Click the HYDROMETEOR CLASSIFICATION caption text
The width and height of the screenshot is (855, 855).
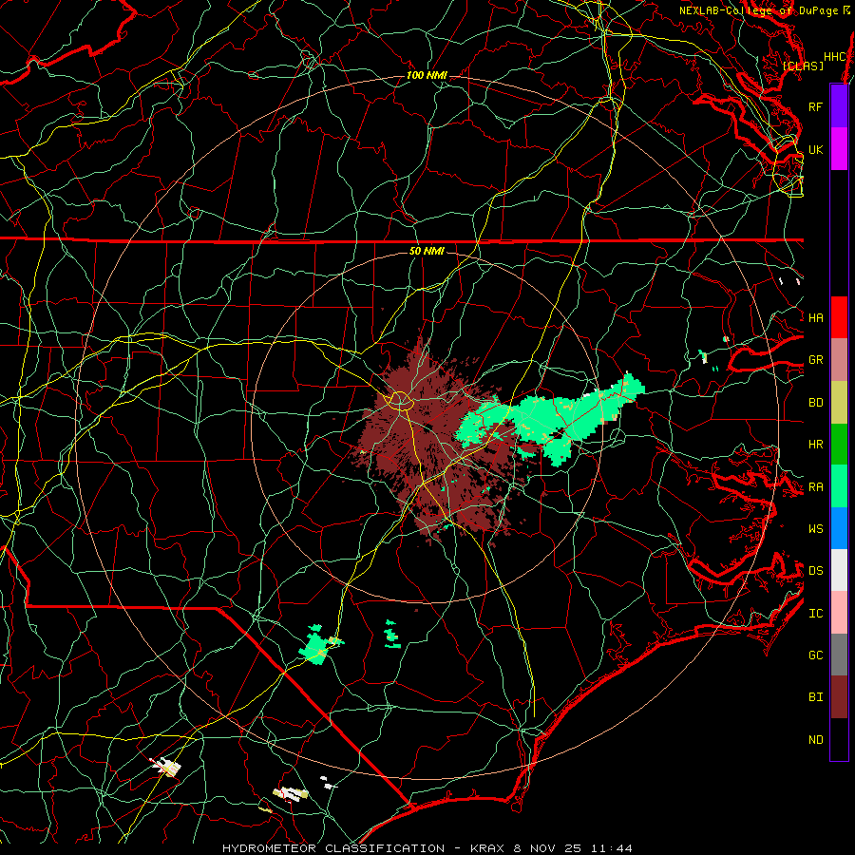[333, 848]
